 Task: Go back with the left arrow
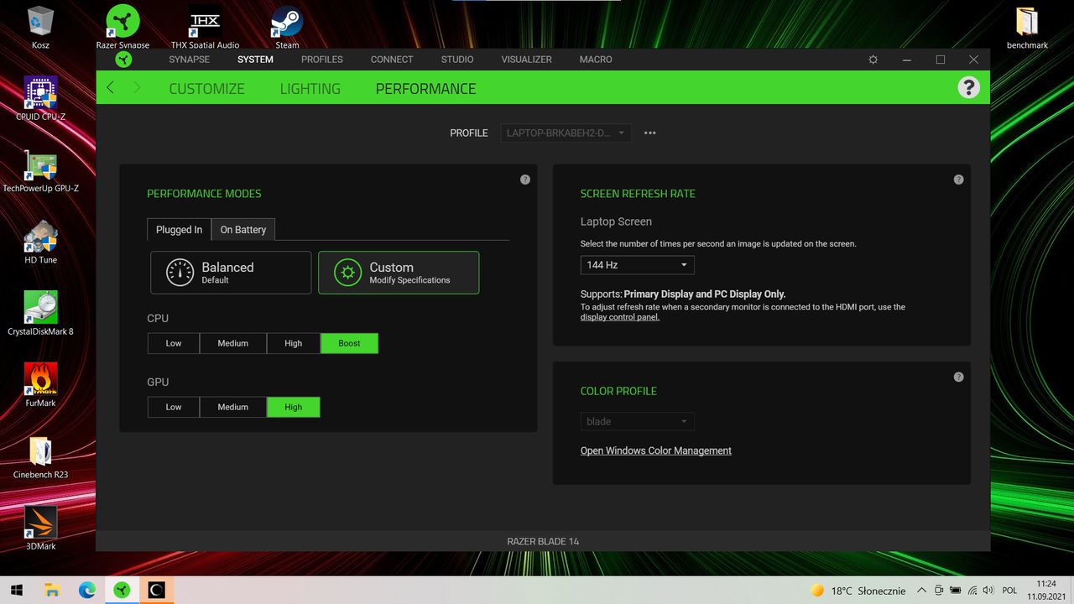click(x=110, y=87)
